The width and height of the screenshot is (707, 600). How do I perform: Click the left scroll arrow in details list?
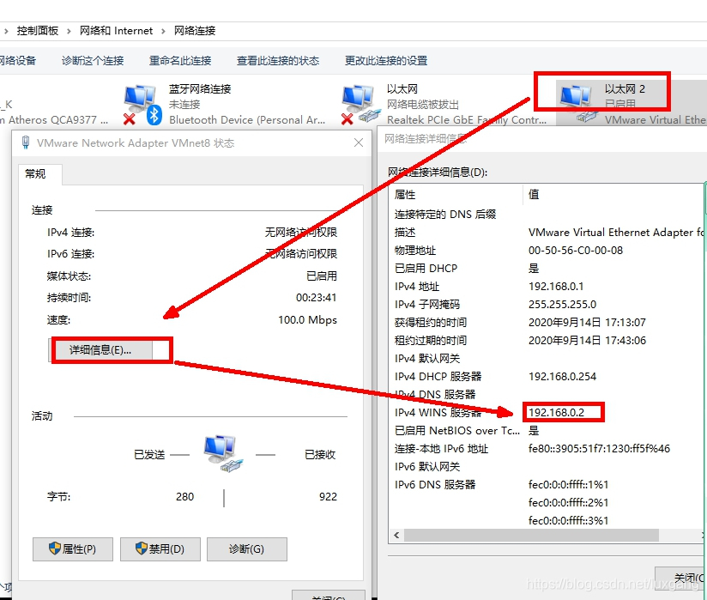(396, 536)
